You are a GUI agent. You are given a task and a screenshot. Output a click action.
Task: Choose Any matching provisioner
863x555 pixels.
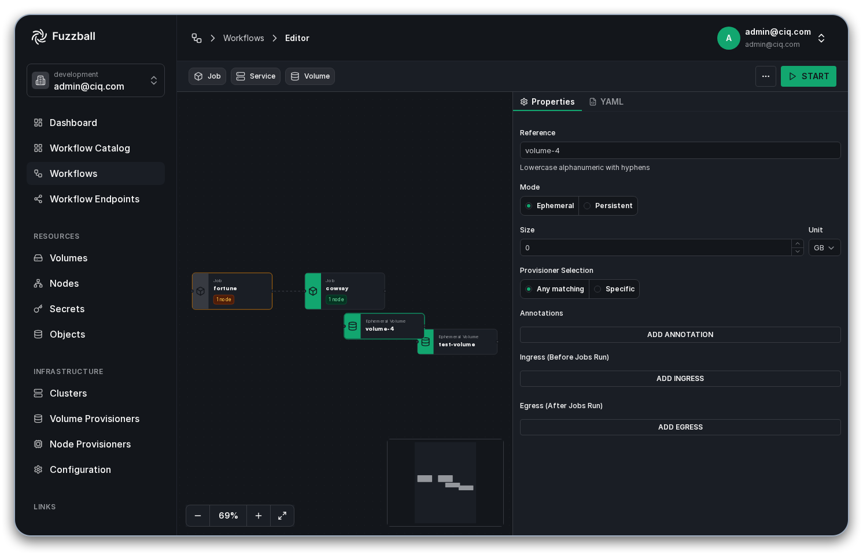[x=555, y=289]
